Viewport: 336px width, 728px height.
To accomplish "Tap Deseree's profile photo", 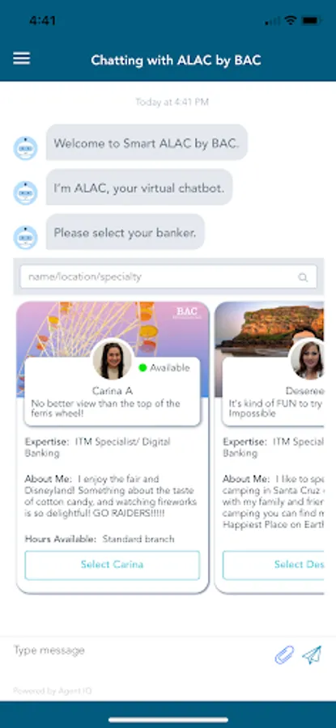I will pyautogui.click(x=307, y=359).
